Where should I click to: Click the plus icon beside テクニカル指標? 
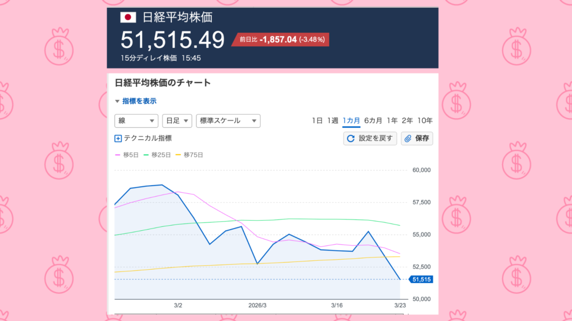coord(118,139)
